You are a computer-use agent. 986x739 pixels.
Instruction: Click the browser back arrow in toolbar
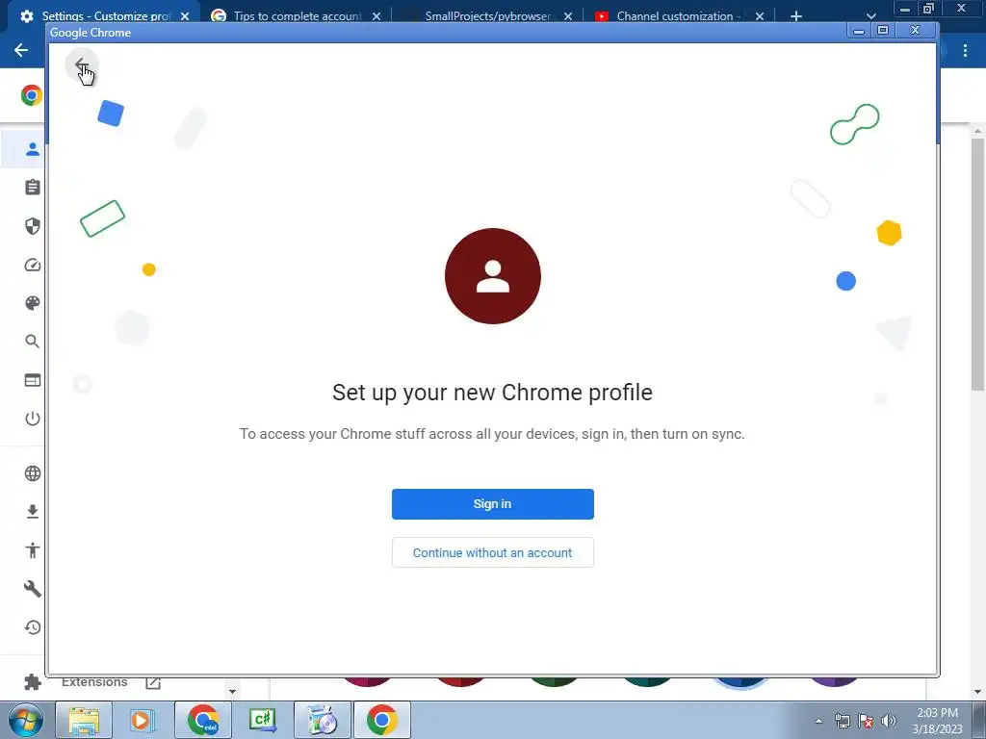tap(21, 50)
